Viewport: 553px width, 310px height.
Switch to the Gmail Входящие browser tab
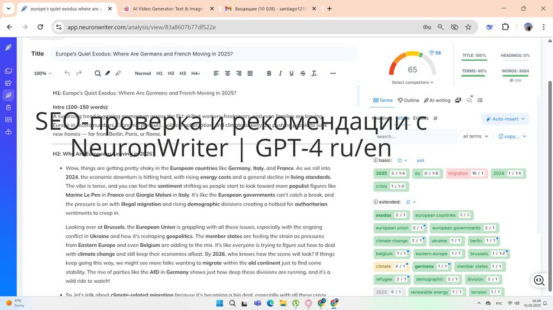point(270,9)
